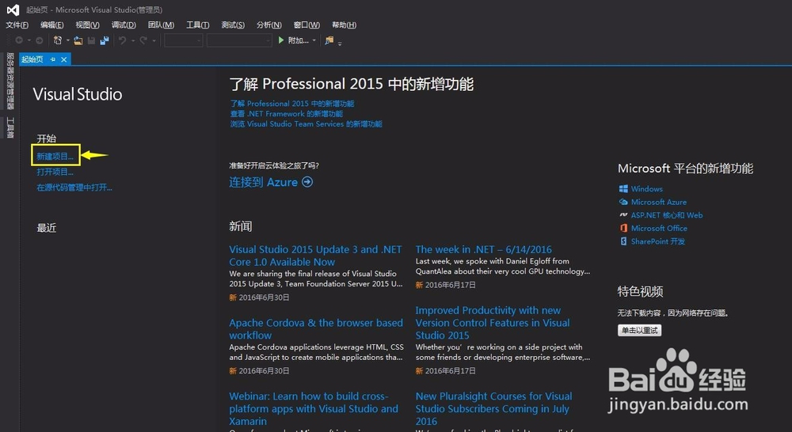Open the solution configurations combo box

pos(184,40)
